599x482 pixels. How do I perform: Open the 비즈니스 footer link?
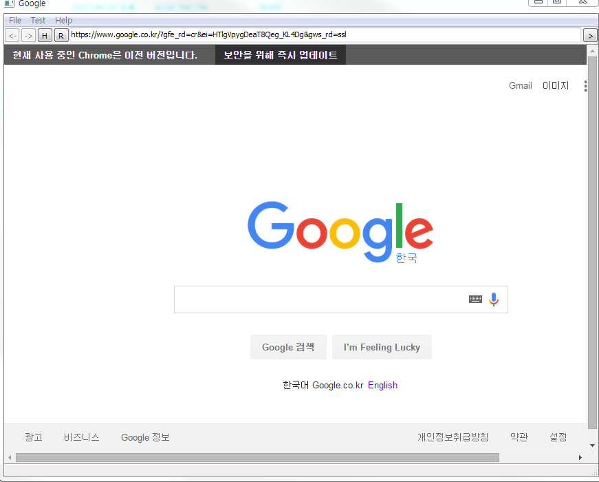pyautogui.click(x=81, y=437)
